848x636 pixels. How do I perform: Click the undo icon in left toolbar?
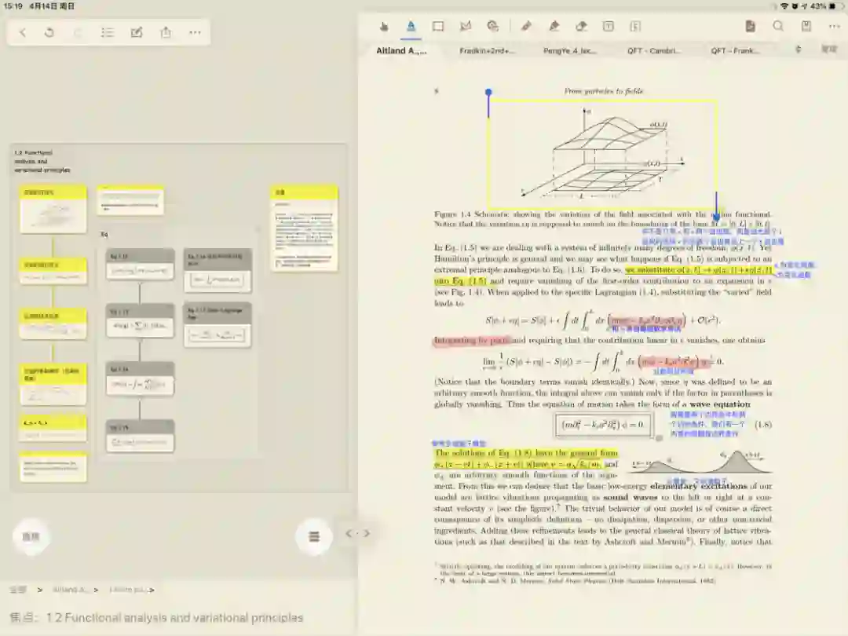coord(49,32)
